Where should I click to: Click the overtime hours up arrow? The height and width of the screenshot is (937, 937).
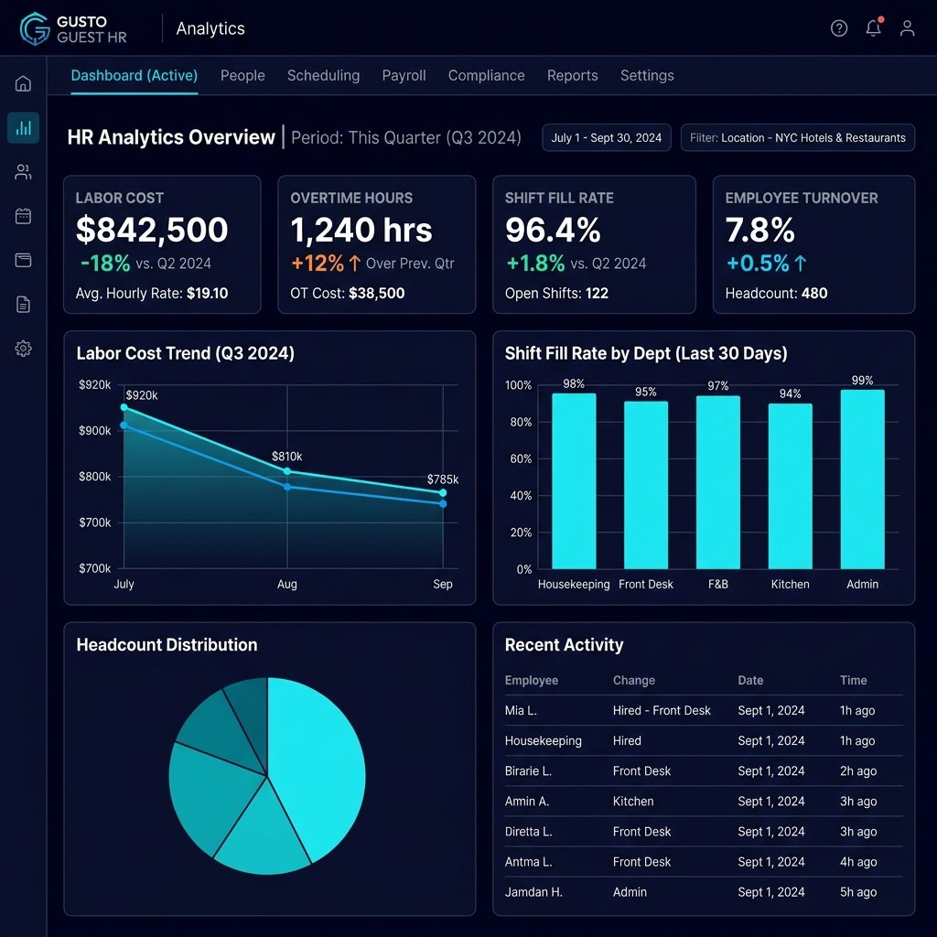point(354,263)
